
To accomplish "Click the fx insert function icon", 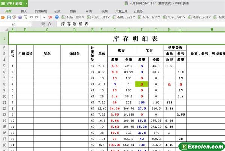I will tap(49, 24).
